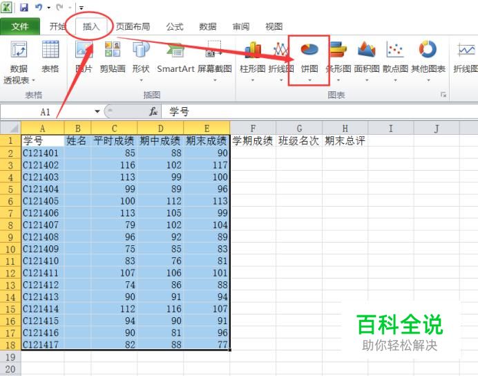This screenshot has width=478, height=376.
Task: Click cell C121417
Action: 43,345
